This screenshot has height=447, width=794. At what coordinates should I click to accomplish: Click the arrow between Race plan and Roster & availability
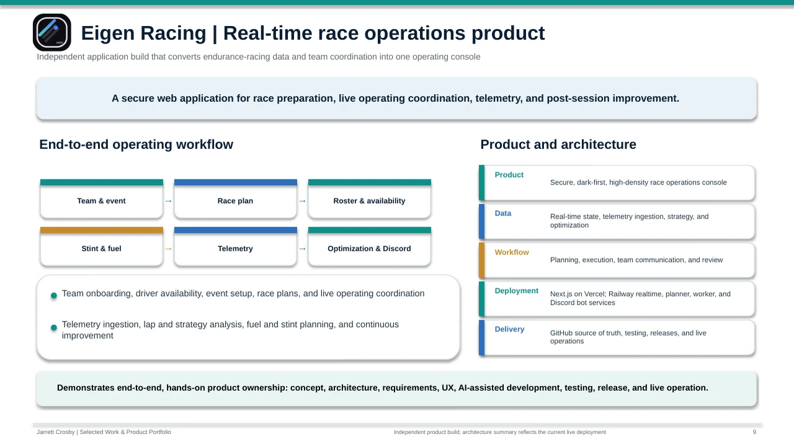303,201
